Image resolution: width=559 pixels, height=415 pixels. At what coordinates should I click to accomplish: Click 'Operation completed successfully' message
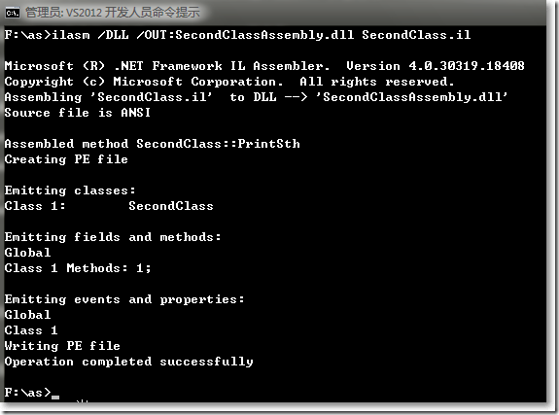click(x=128, y=362)
